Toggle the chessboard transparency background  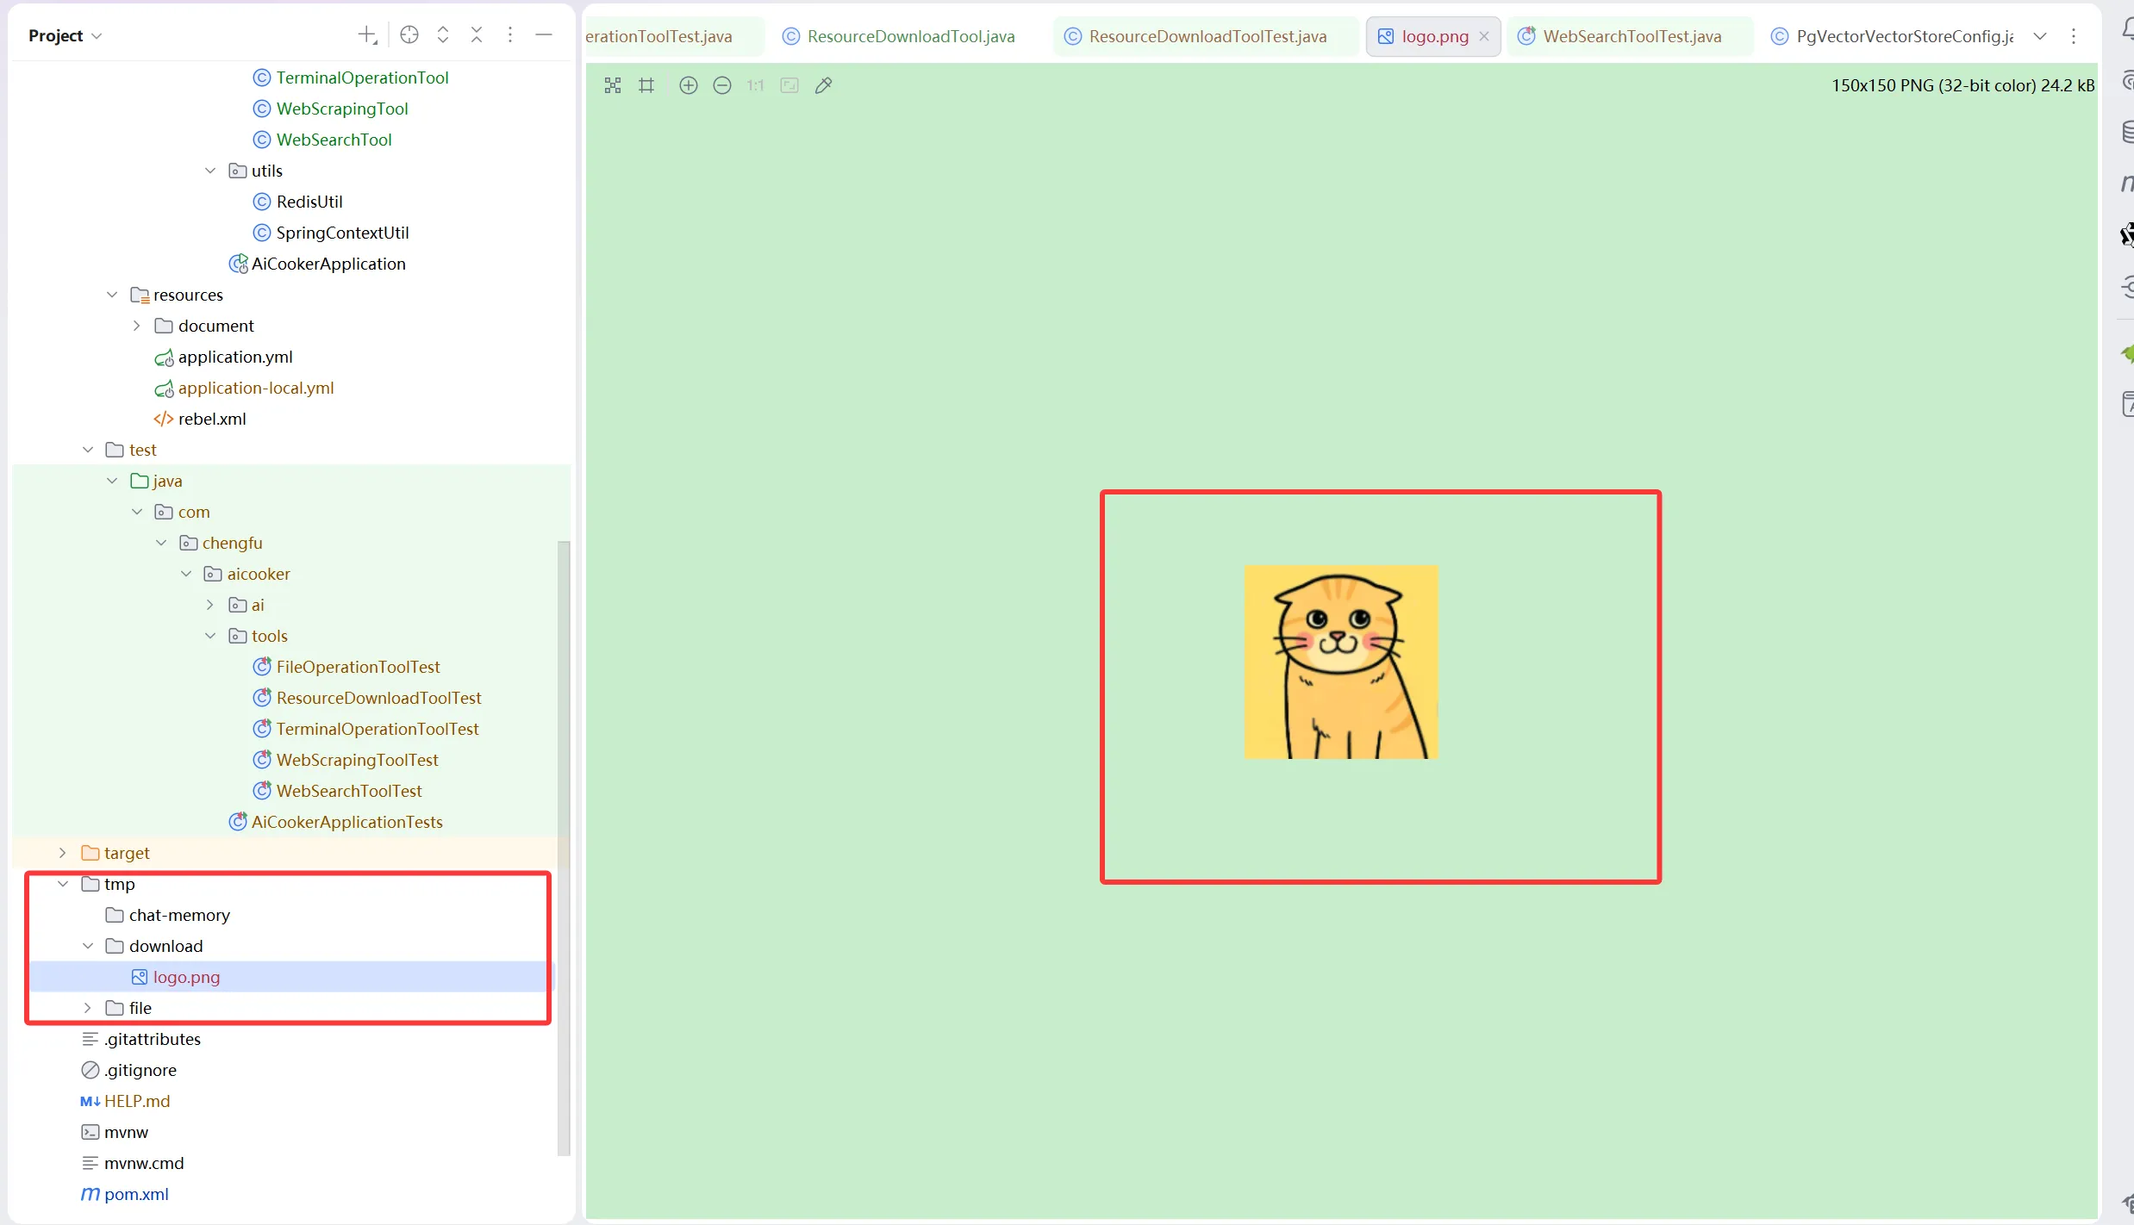click(x=613, y=85)
